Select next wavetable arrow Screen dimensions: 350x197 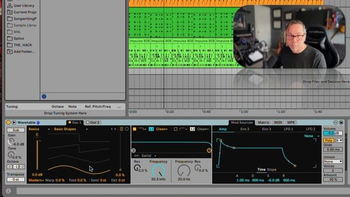(115, 129)
